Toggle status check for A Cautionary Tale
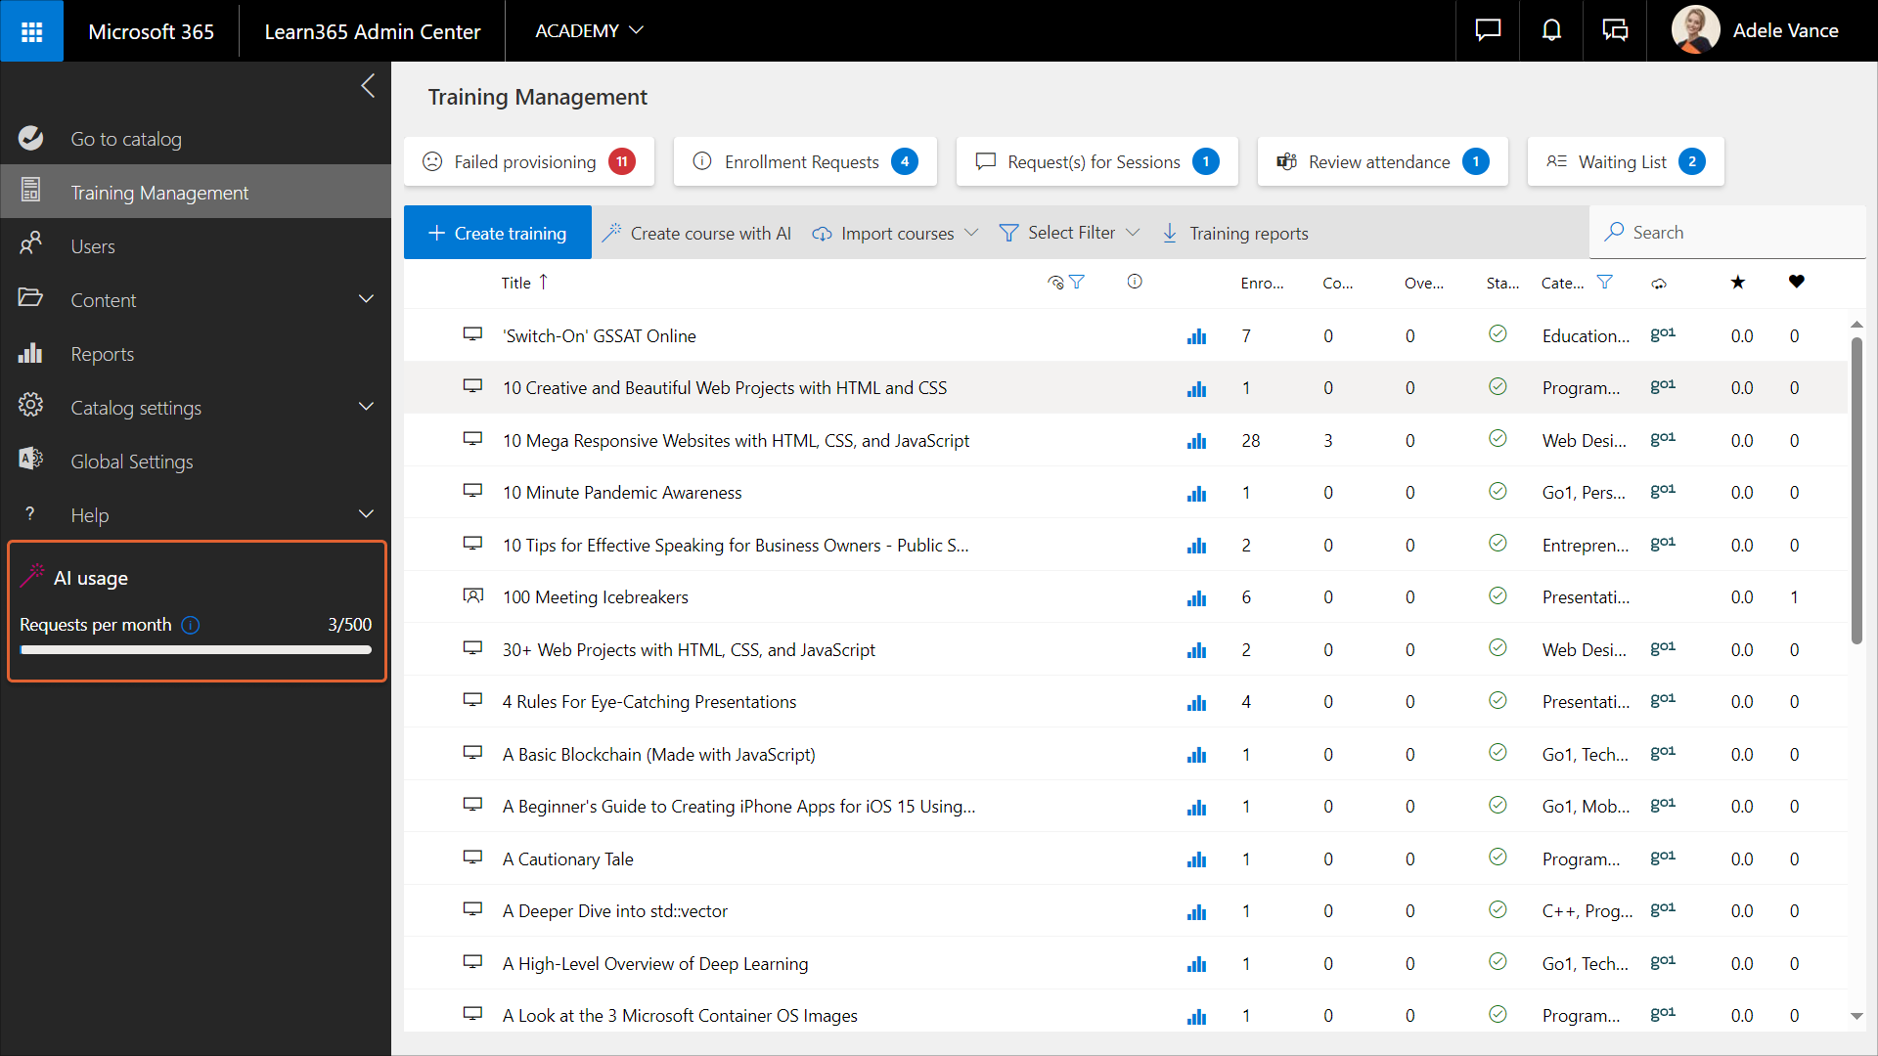 1497,858
